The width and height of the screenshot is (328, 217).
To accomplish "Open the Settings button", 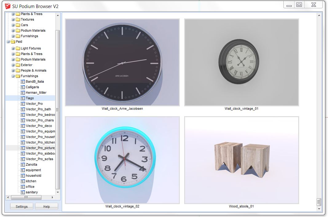I will pos(22,207).
